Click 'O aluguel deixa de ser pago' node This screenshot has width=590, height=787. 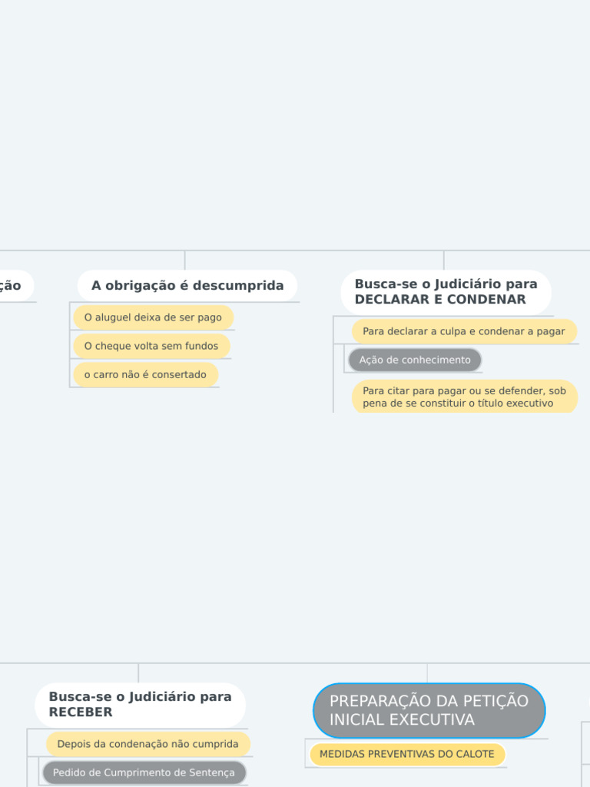click(153, 317)
